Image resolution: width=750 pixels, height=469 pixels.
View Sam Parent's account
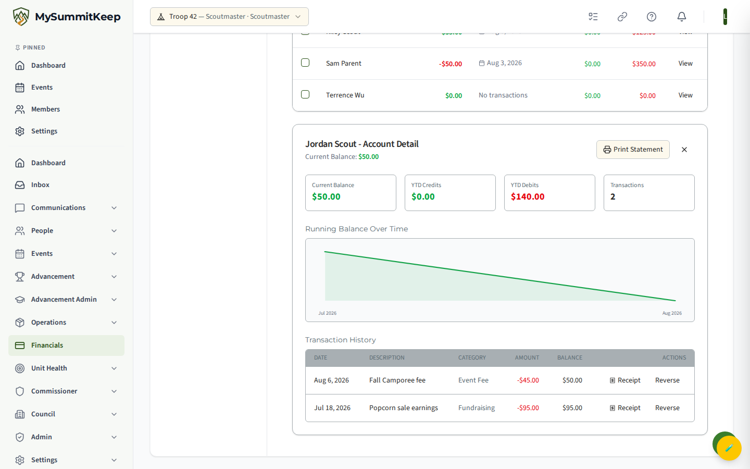(685, 63)
